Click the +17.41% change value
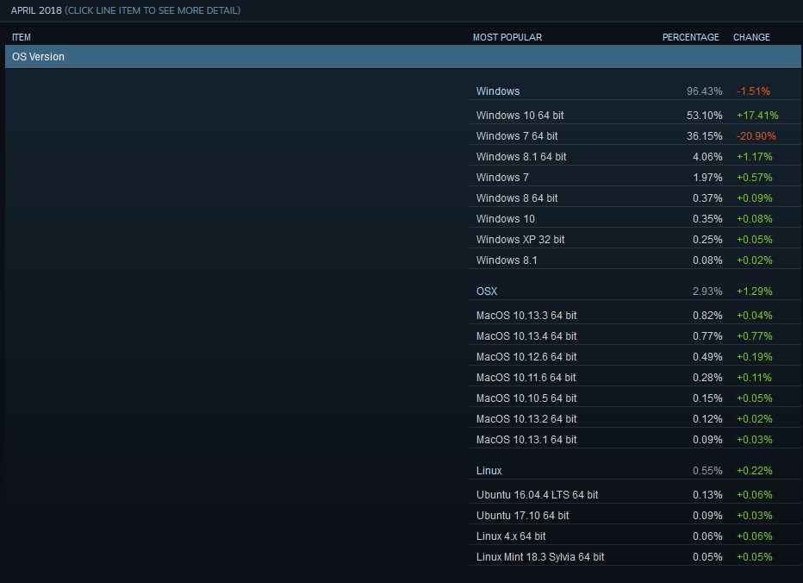 (757, 116)
